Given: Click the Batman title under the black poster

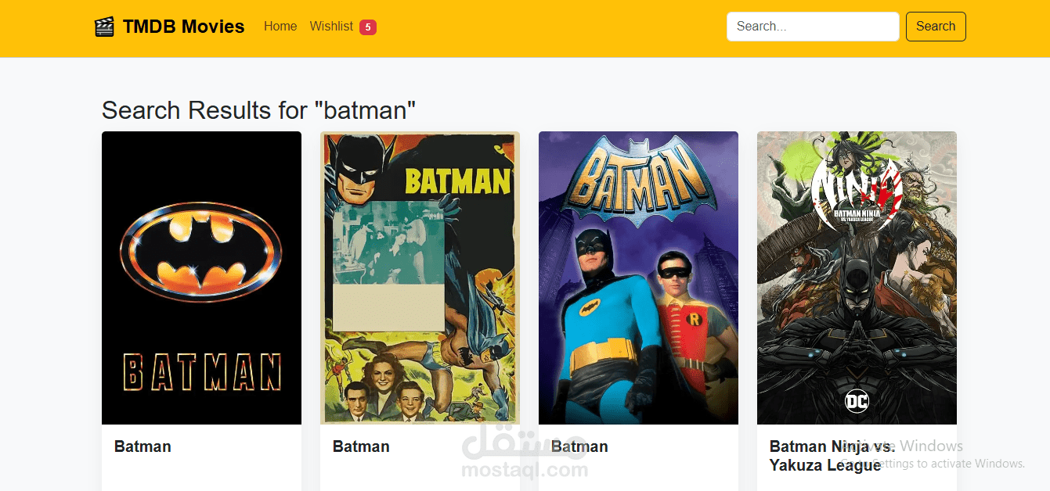Looking at the screenshot, I should point(143,446).
